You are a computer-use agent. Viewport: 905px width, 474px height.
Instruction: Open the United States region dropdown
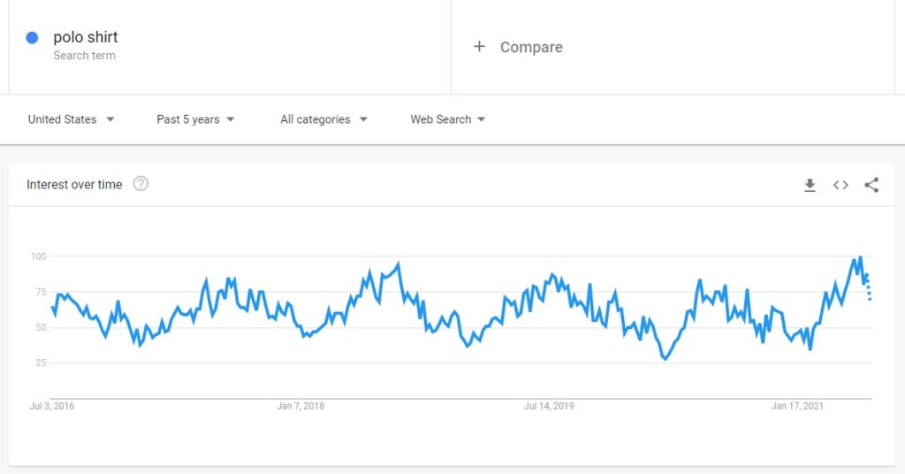[71, 119]
